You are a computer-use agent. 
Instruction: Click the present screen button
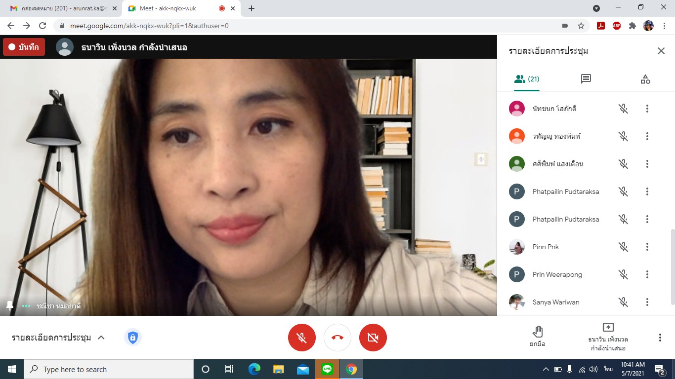tap(608, 336)
